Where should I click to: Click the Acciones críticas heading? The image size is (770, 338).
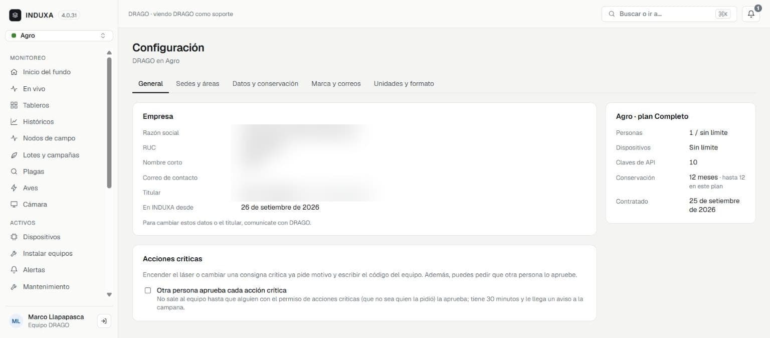click(172, 259)
